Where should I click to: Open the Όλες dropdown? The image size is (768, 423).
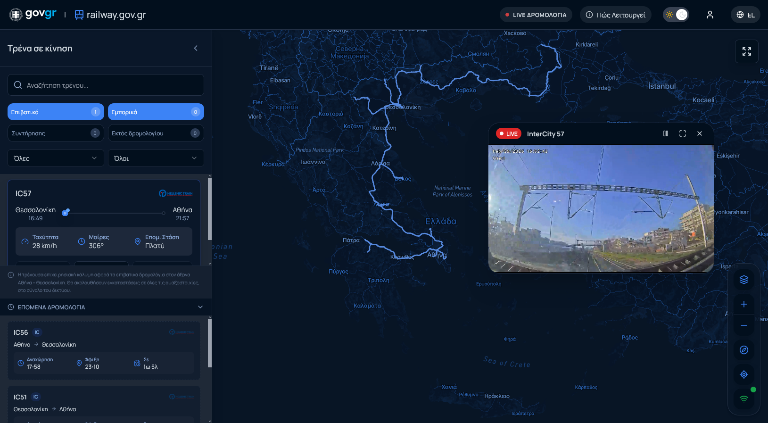(x=56, y=158)
